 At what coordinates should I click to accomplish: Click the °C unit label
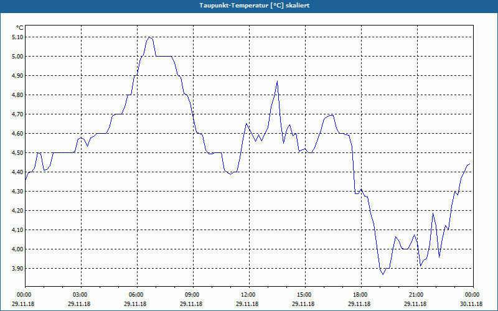[19, 28]
